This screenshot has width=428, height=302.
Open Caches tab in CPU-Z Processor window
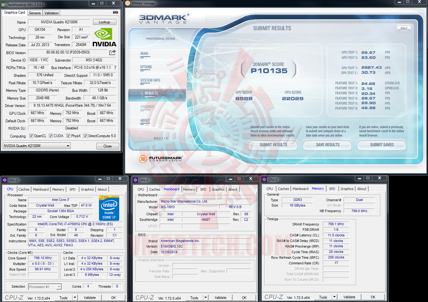24,189
